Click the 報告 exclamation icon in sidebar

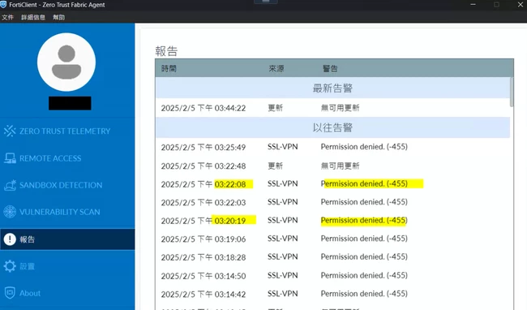pyautogui.click(x=10, y=239)
